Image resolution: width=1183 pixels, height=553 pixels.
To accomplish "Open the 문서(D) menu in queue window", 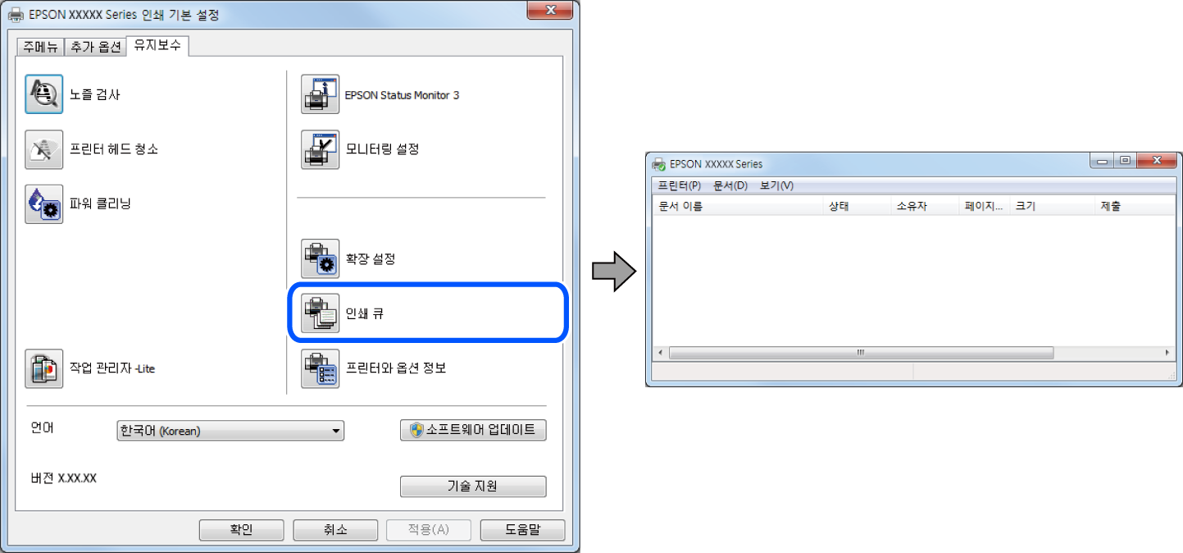I will pyautogui.click(x=730, y=185).
